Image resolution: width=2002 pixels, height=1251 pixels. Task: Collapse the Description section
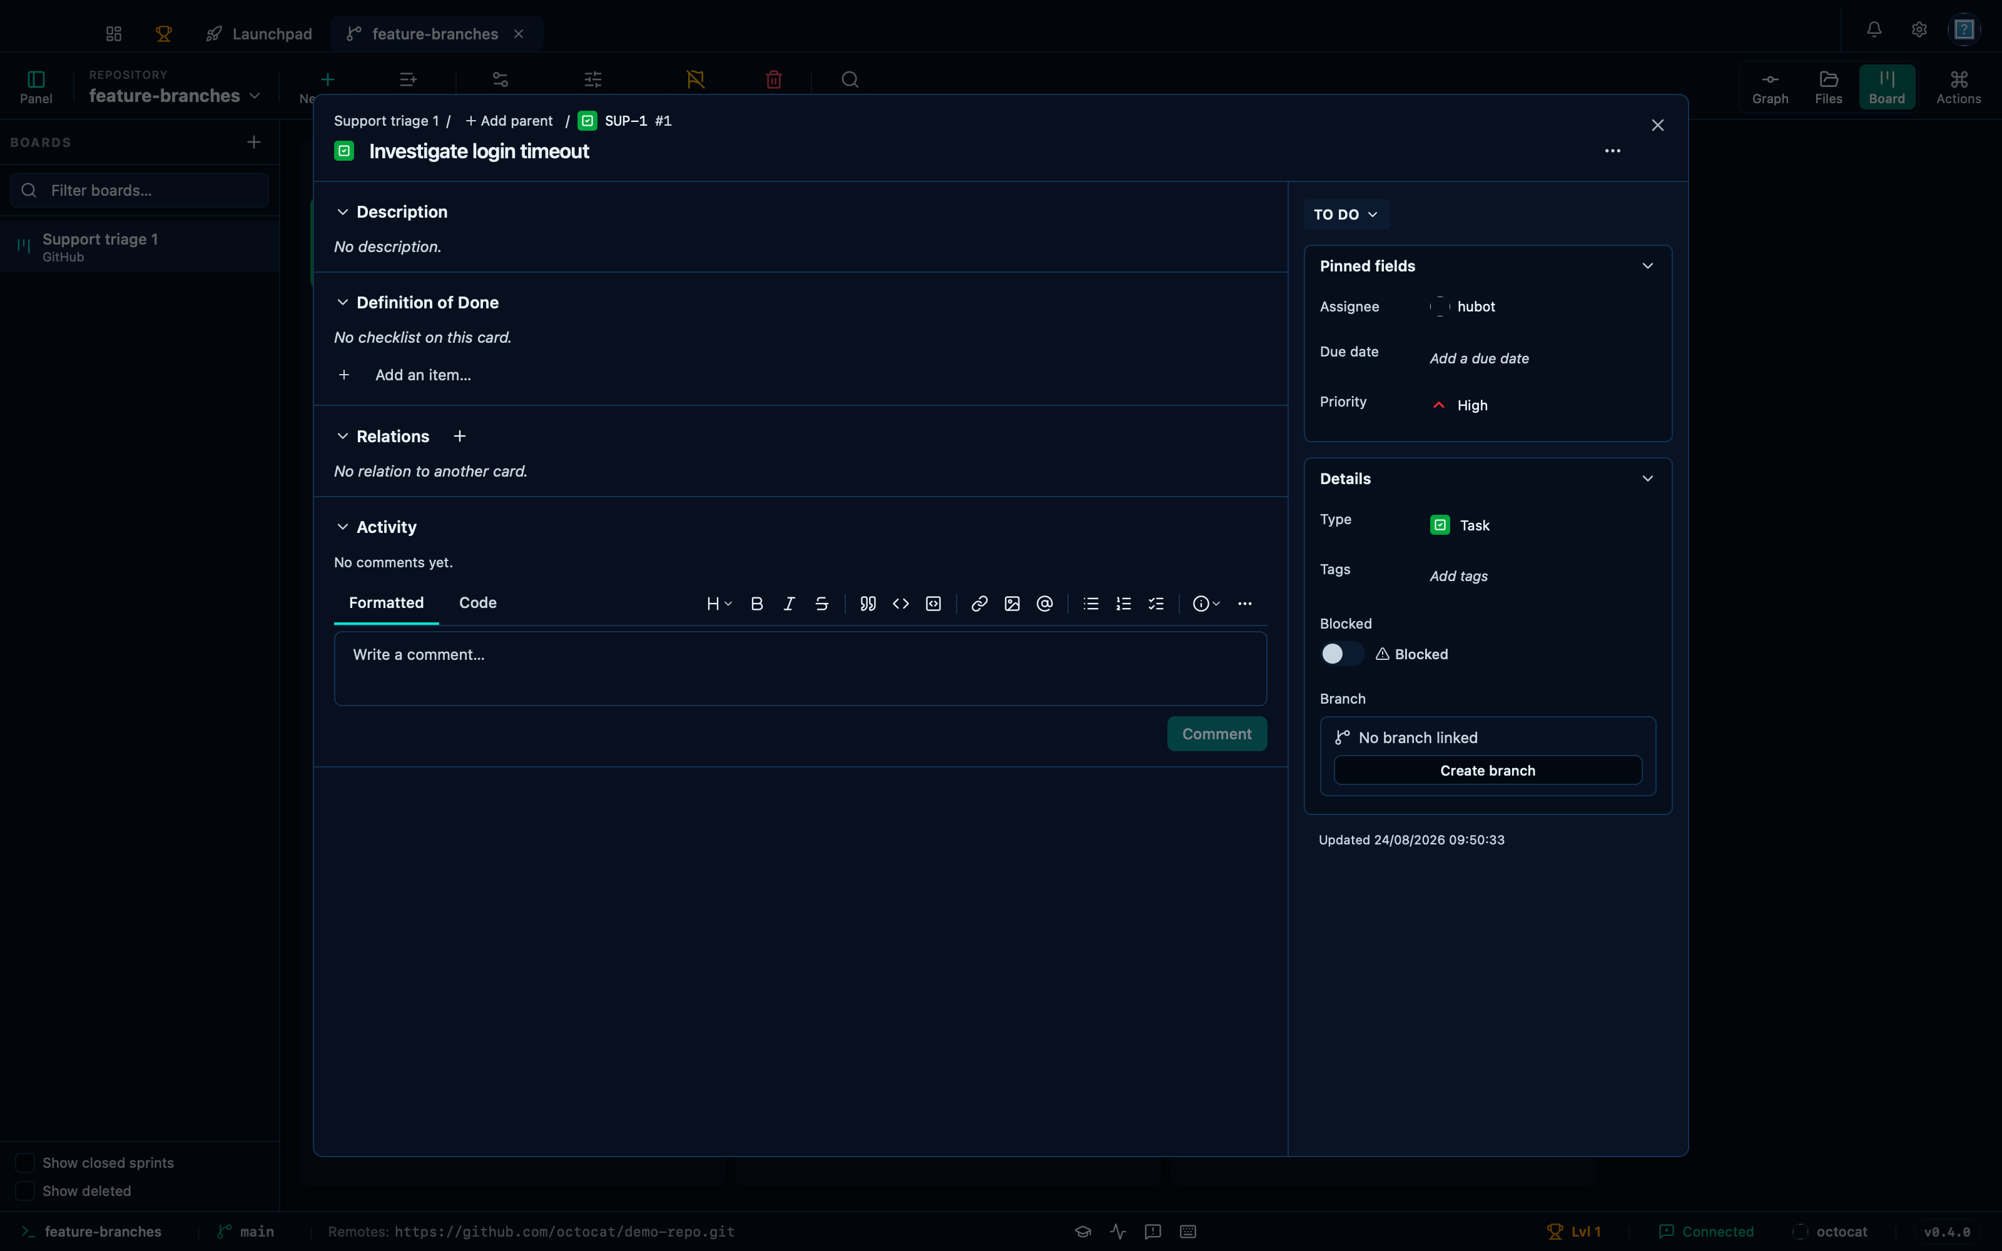pyautogui.click(x=342, y=212)
